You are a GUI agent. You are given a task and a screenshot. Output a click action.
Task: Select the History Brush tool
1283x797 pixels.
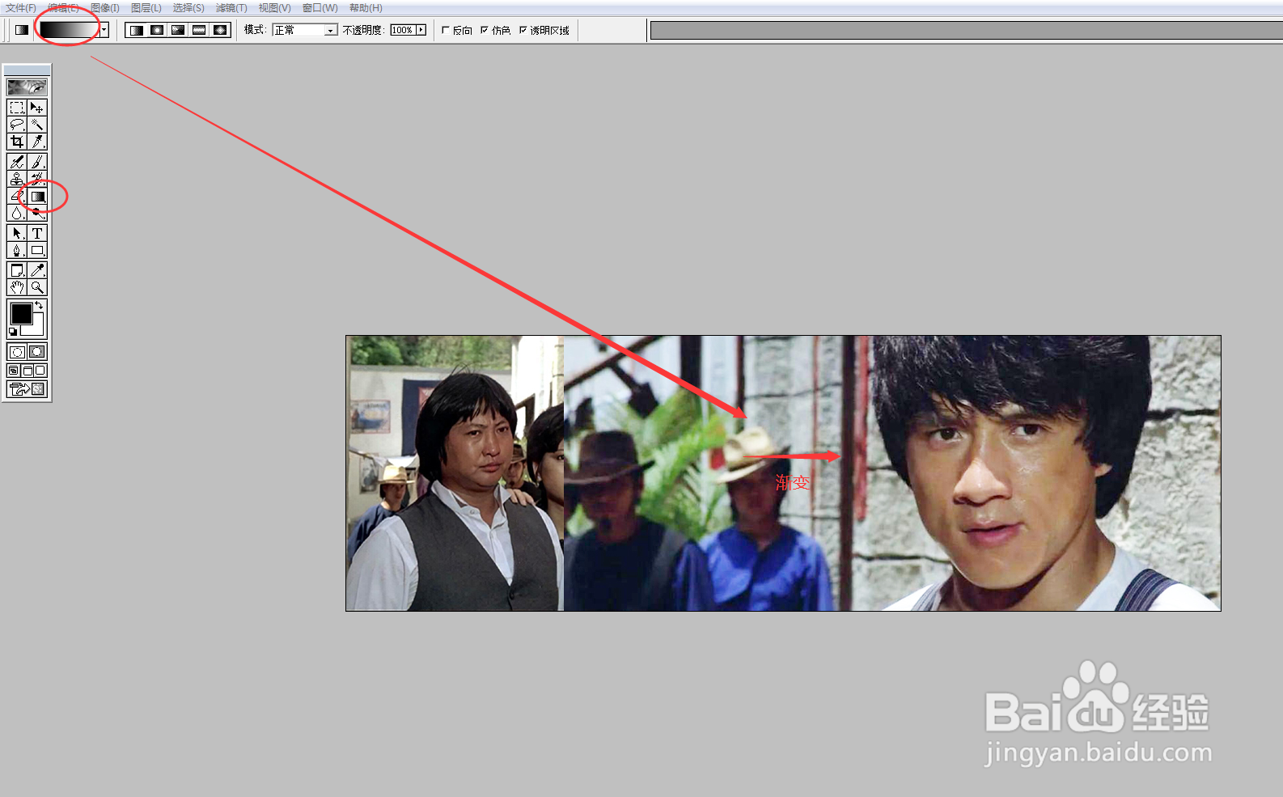pyautogui.click(x=37, y=179)
